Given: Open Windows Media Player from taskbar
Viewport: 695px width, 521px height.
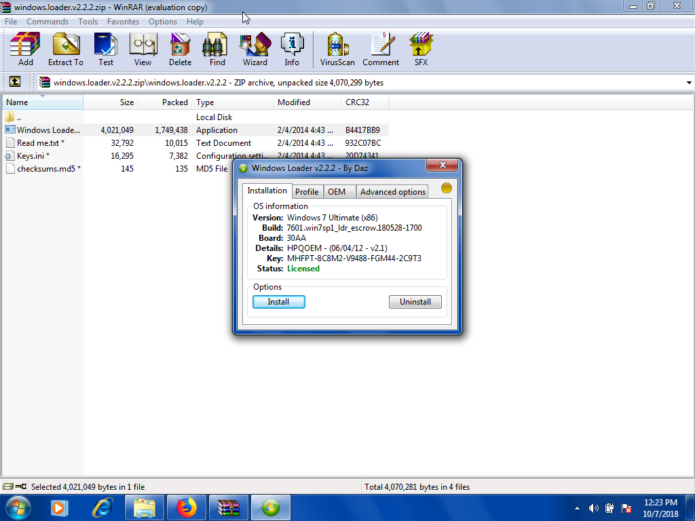Looking at the screenshot, I should click(x=59, y=507).
